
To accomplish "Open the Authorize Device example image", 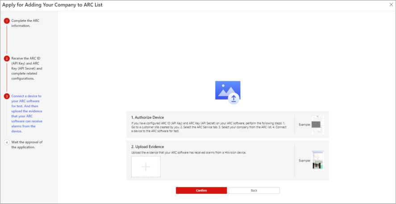I will [x=317, y=125].
